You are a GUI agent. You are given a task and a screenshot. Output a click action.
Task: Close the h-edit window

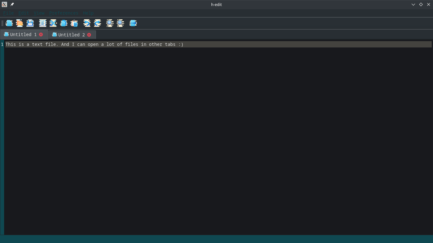click(429, 4)
